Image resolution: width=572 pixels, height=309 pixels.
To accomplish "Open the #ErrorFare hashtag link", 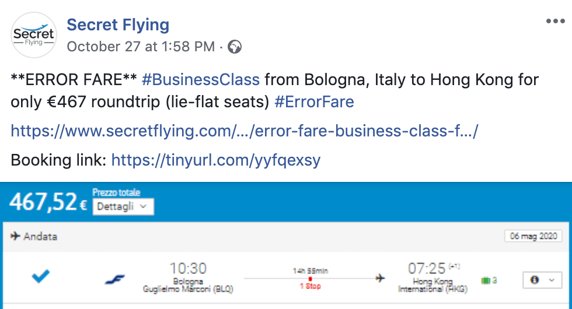I will (x=314, y=101).
